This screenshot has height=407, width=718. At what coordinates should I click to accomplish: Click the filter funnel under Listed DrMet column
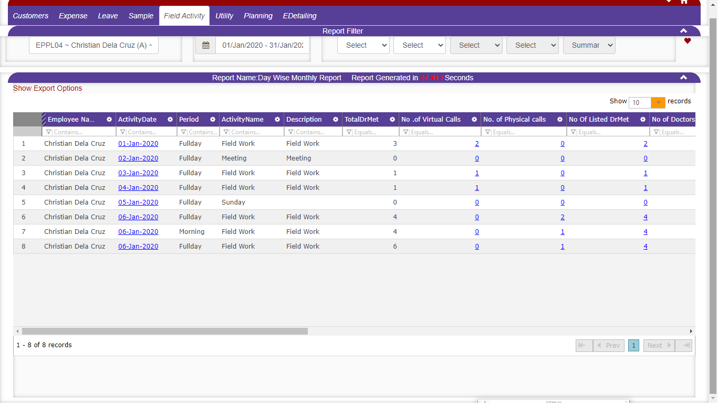(574, 132)
